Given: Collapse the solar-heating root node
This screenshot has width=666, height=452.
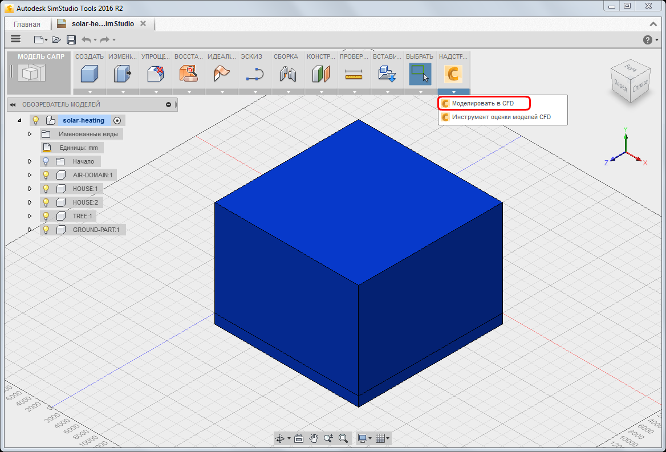Looking at the screenshot, I should click(19, 120).
